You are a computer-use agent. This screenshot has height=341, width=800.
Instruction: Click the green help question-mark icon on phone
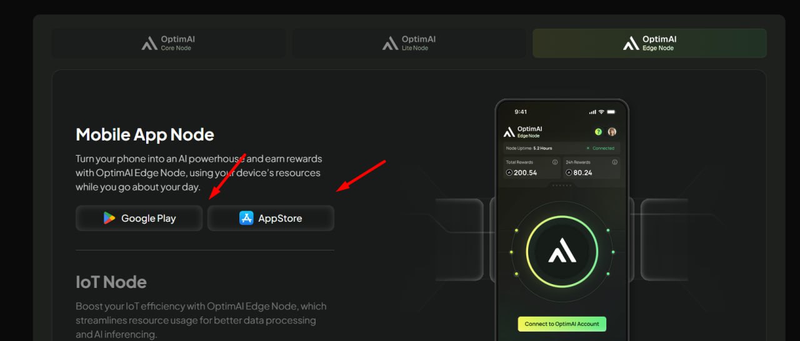[598, 132]
